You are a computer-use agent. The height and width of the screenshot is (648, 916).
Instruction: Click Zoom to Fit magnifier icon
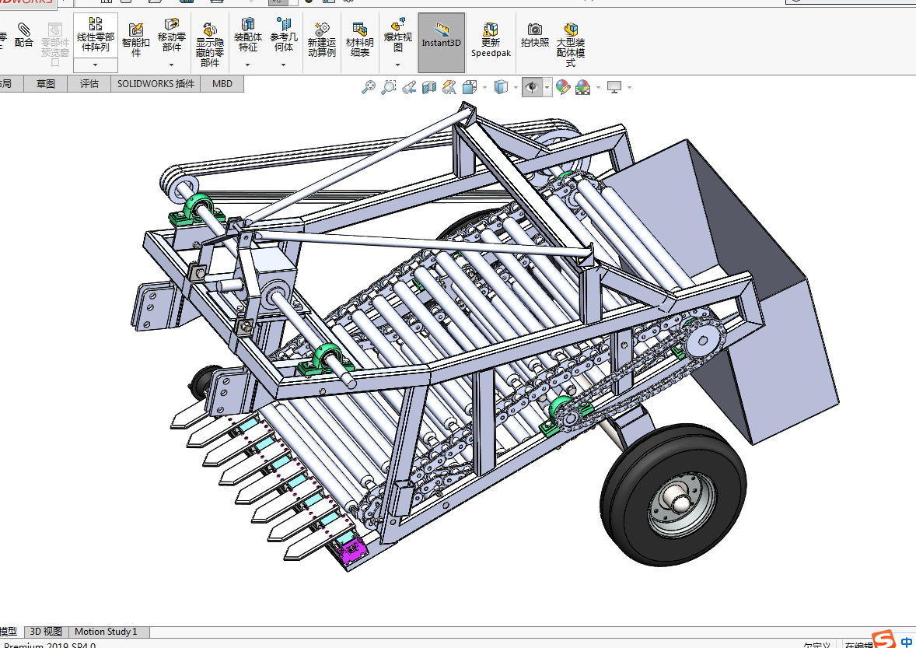(368, 88)
